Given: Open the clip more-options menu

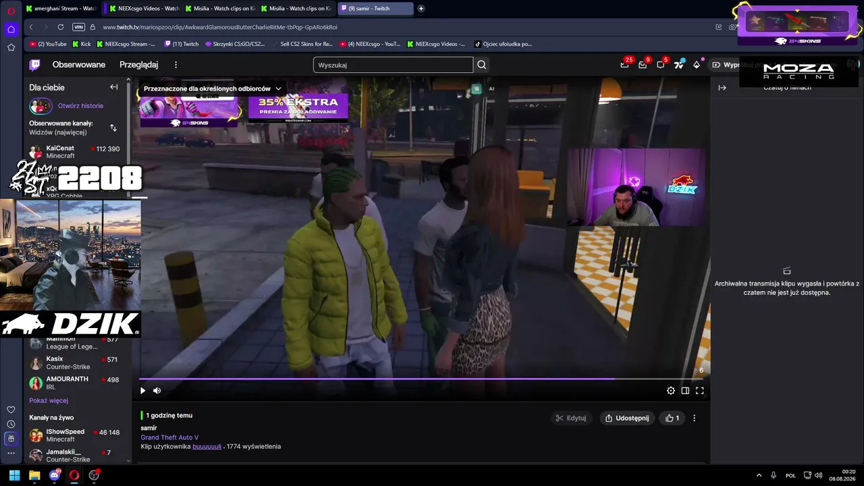Looking at the screenshot, I should pos(694,418).
